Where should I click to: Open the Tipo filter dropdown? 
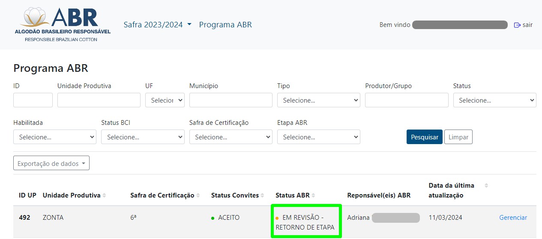(318, 100)
